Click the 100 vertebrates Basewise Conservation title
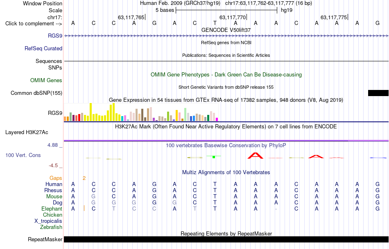This screenshot has width=389, height=249. [226, 146]
